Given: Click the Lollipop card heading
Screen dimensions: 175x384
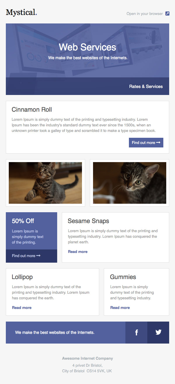Looking at the screenshot, I should point(22,277).
